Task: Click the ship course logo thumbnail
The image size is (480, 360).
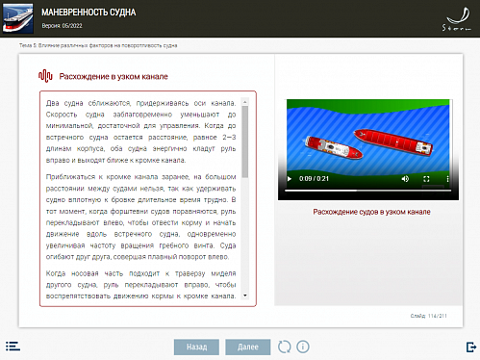Action: [x=18, y=18]
